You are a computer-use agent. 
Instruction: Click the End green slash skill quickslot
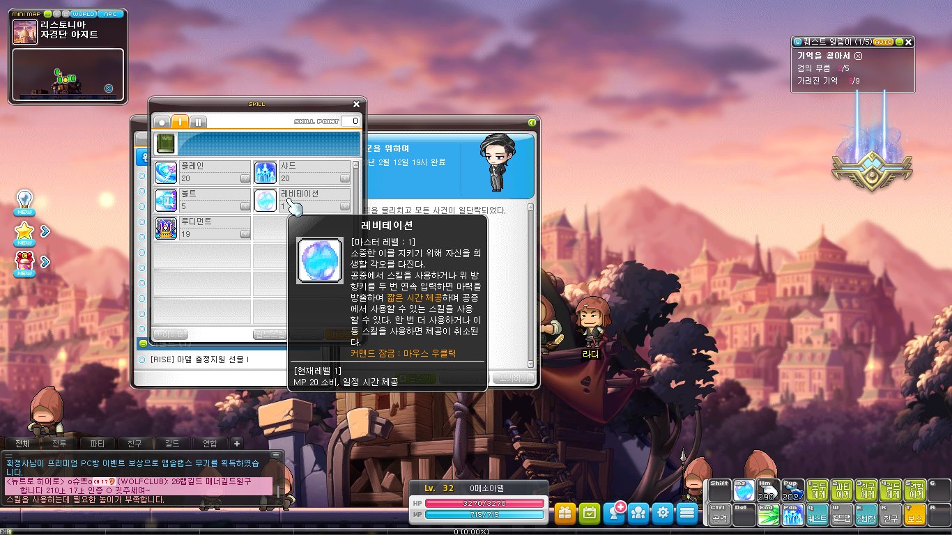pos(768,514)
